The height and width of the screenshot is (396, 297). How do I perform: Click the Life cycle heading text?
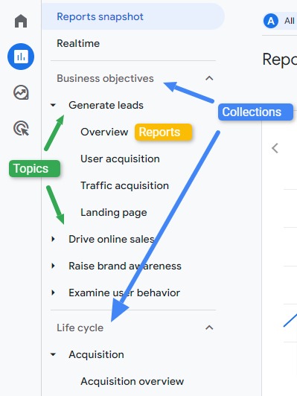tap(80, 328)
